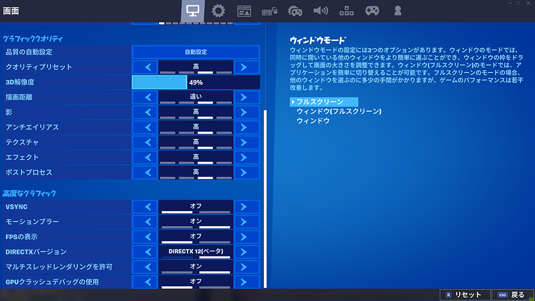Raise エフェクト quality with right arrow
The height and width of the screenshot is (301, 535).
[247, 157]
